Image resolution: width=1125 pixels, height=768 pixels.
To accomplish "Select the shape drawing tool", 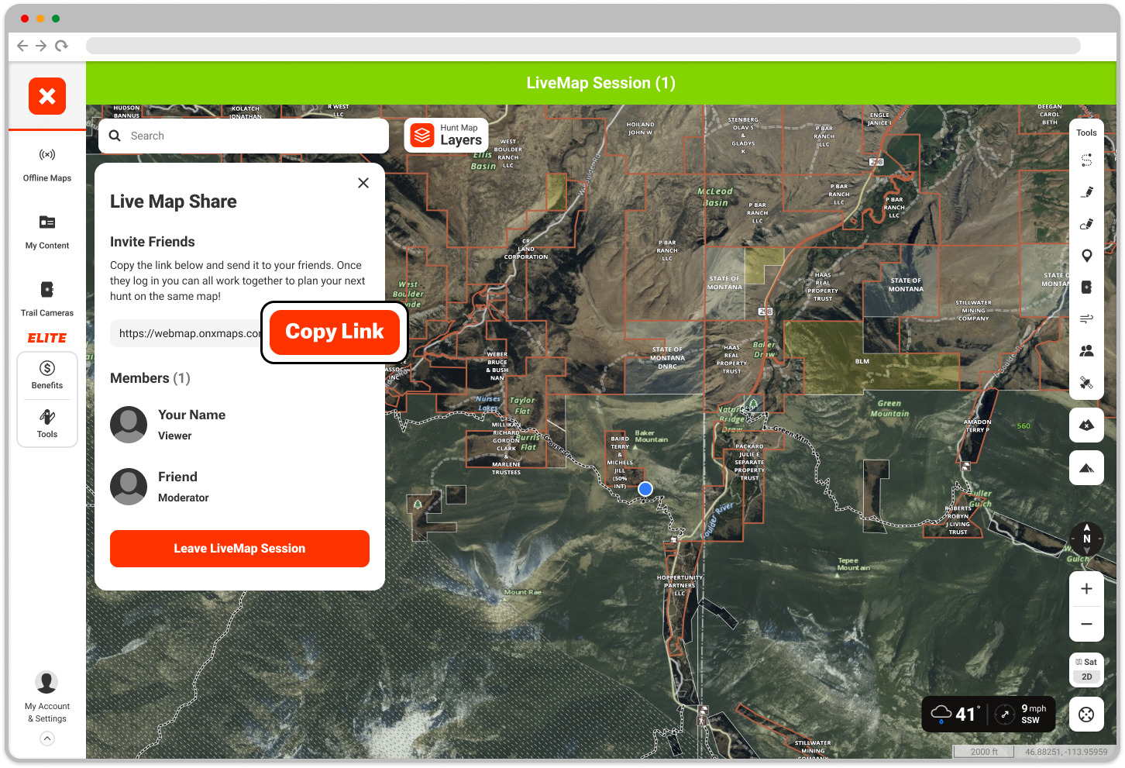I will pos(1086,224).
